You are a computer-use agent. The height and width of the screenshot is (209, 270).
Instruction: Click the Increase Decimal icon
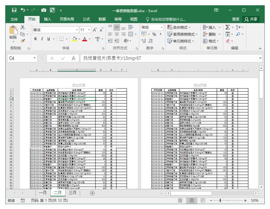pyautogui.click(x=144, y=41)
